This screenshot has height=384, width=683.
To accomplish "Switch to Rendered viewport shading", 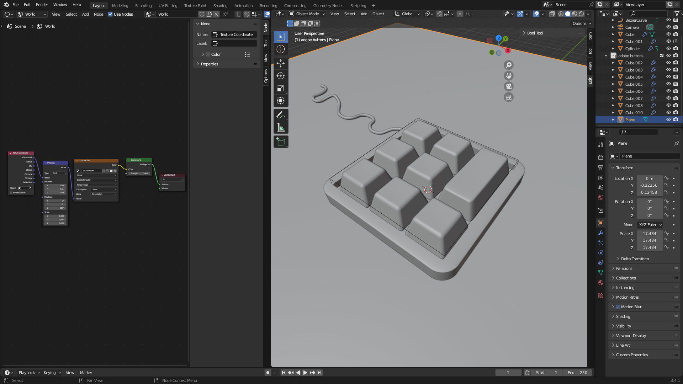I will [x=581, y=14].
